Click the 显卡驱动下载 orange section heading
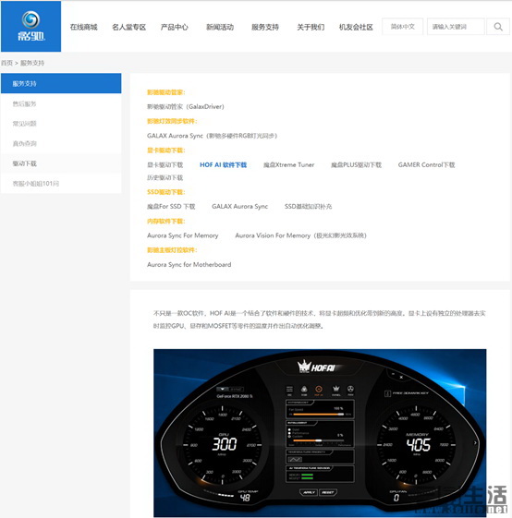Image resolution: width=512 pixels, height=518 pixels. point(166,151)
